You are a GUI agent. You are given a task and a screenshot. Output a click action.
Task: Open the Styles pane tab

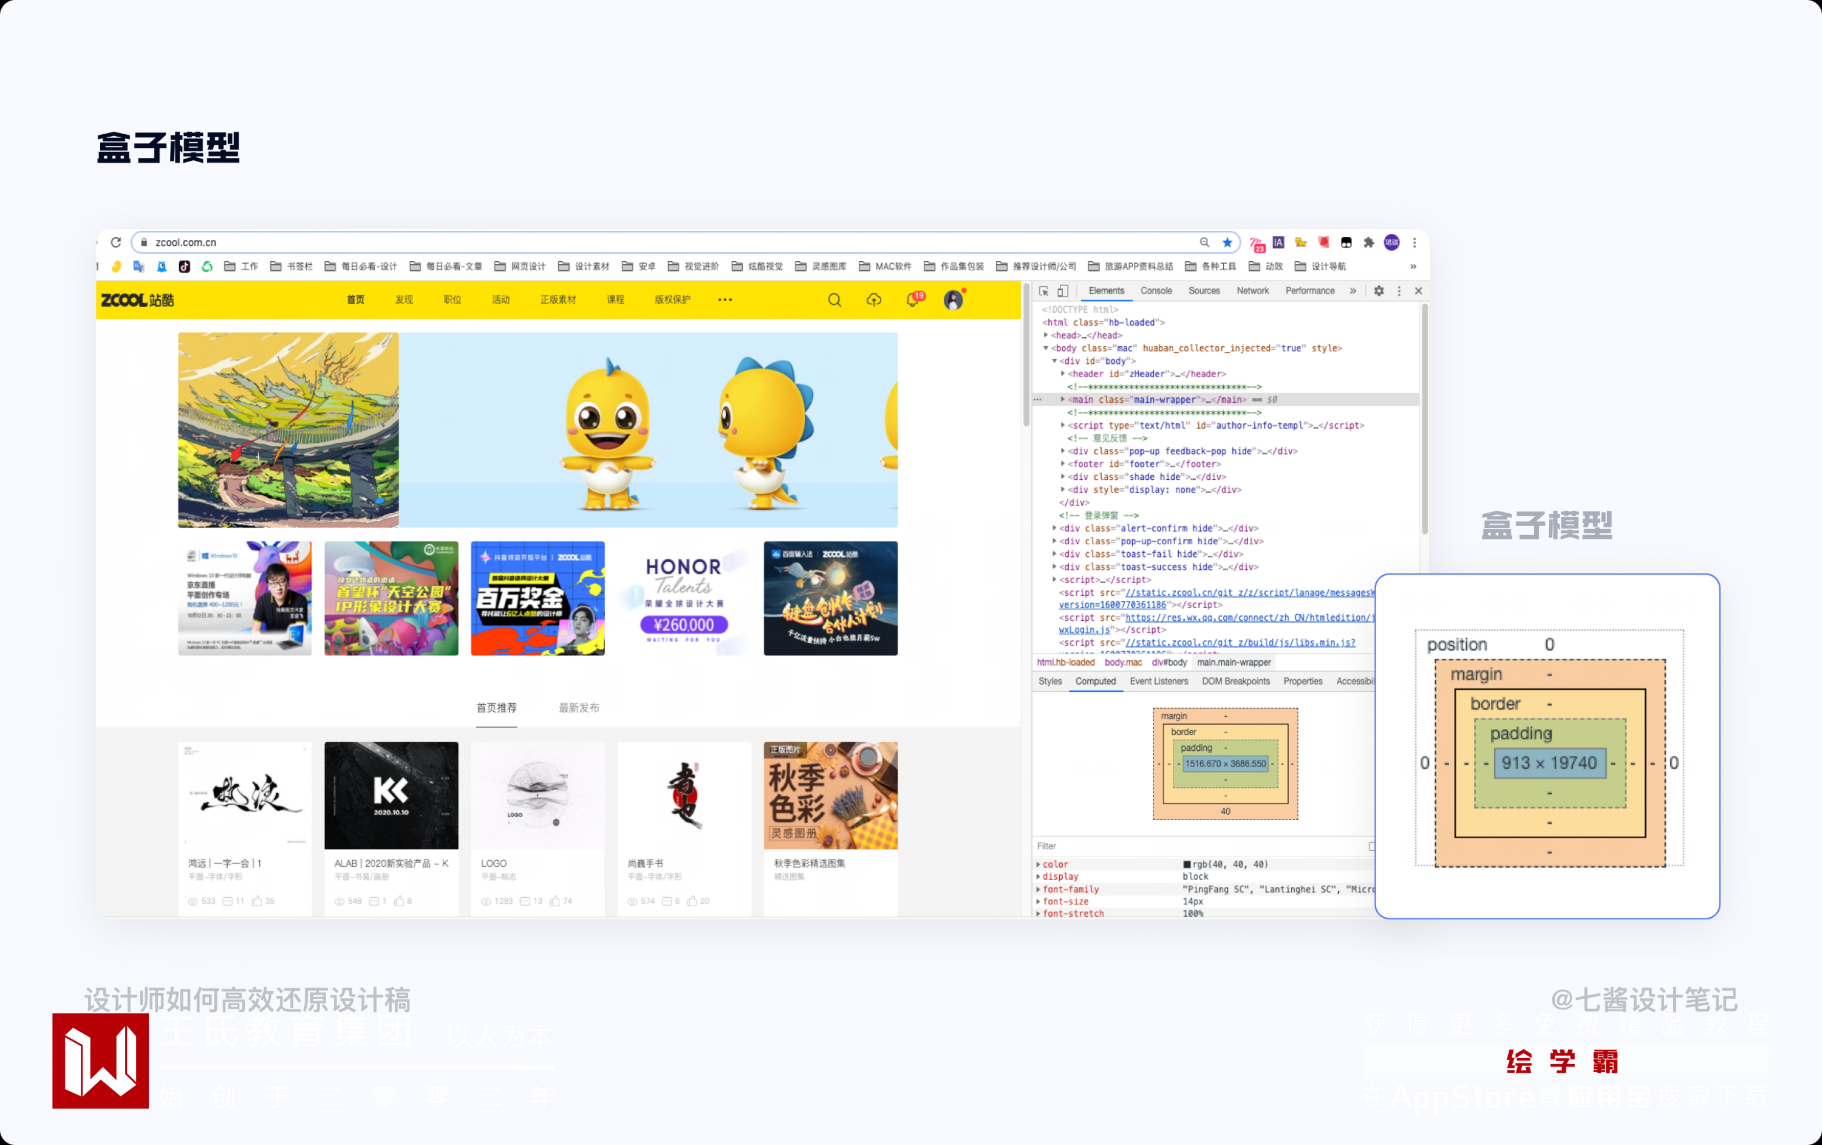(1049, 682)
